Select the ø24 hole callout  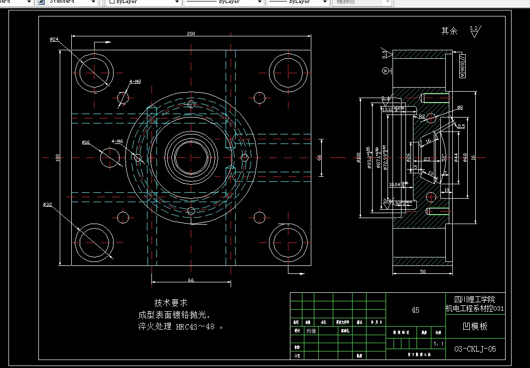tap(54, 39)
